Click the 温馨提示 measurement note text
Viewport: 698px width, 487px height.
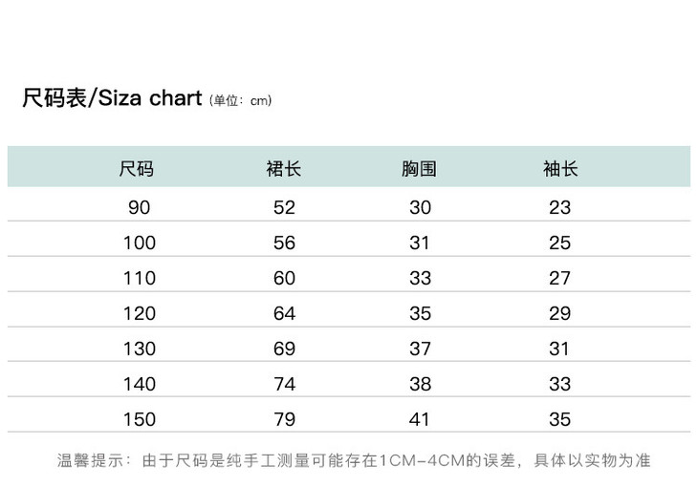pyautogui.click(x=354, y=460)
